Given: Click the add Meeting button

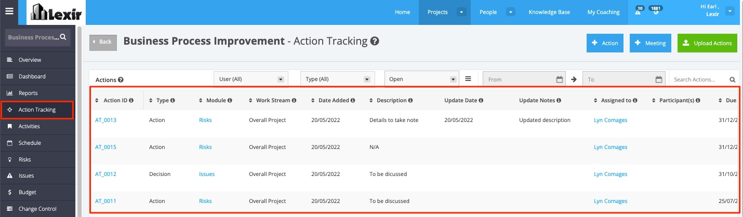Looking at the screenshot, I should [651, 43].
